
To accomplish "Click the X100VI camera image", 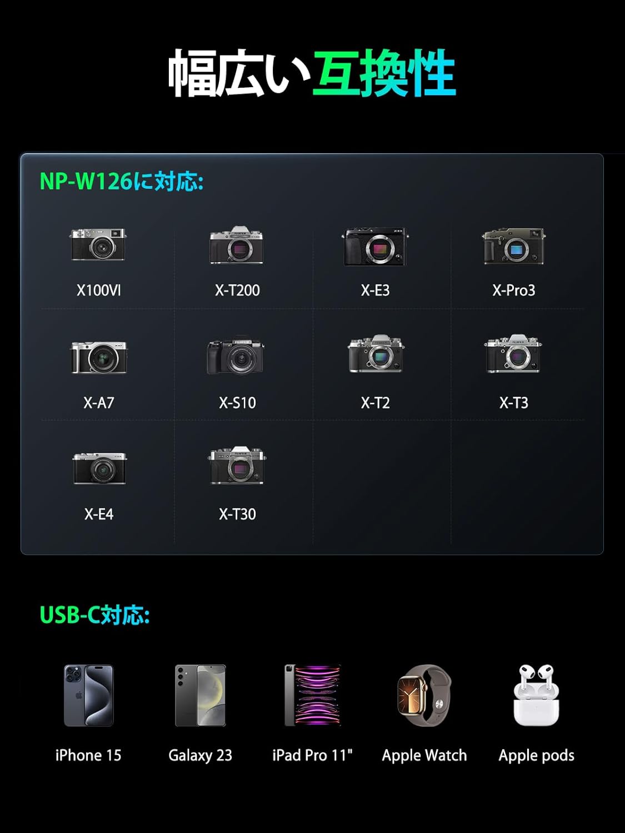I will tap(98, 244).
